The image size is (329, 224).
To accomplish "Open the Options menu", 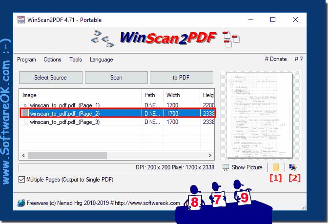I will (x=52, y=60).
